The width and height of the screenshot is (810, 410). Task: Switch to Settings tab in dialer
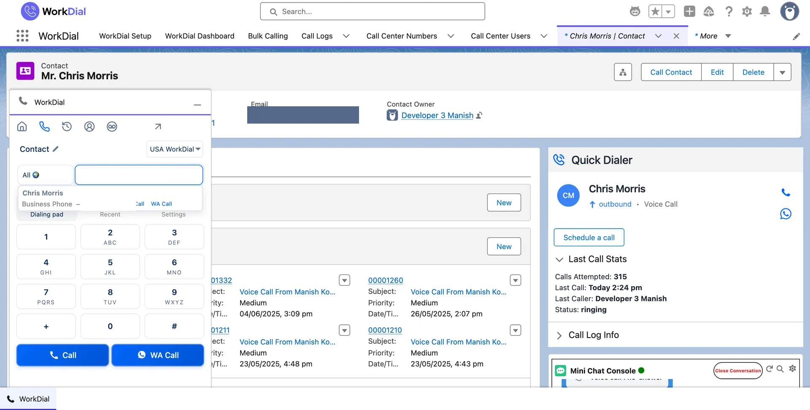click(x=173, y=214)
